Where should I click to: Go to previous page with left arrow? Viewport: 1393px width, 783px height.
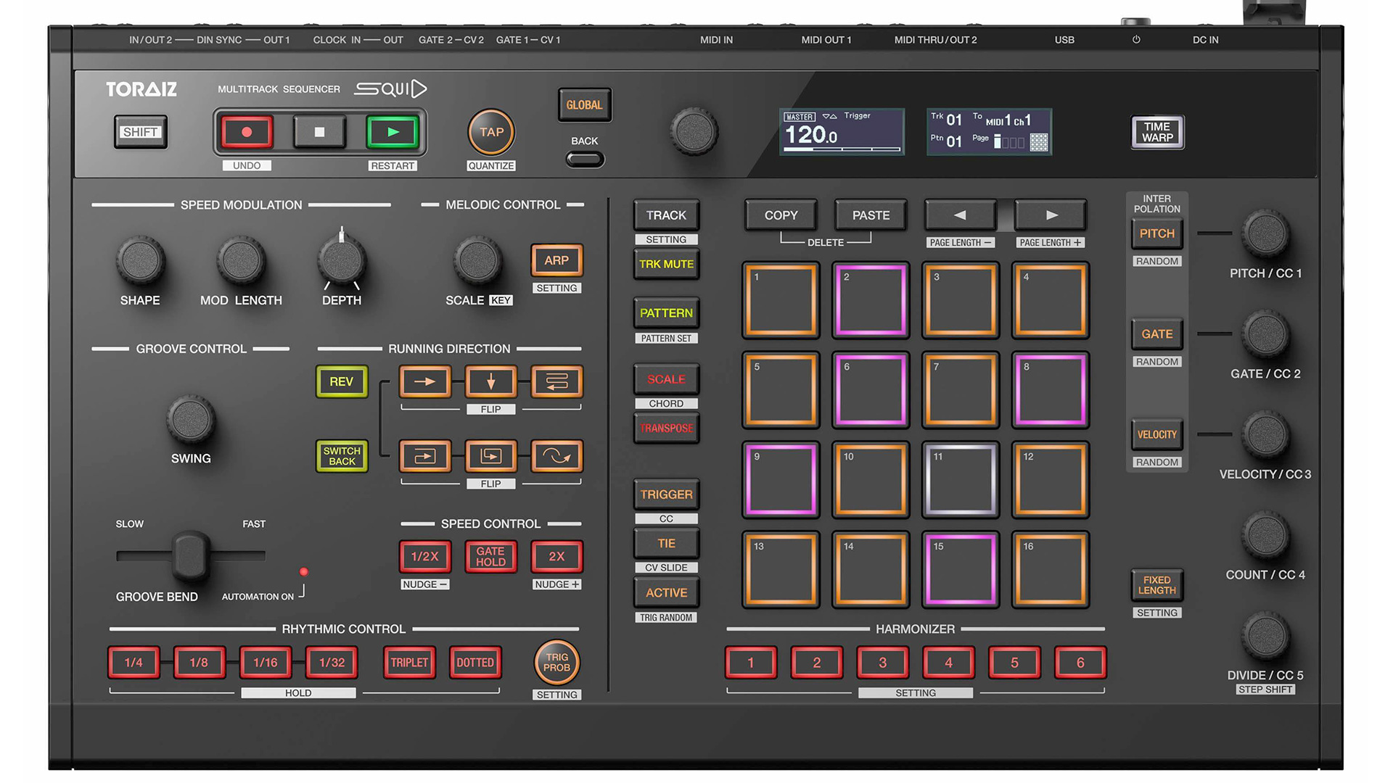click(x=960, y=215)
